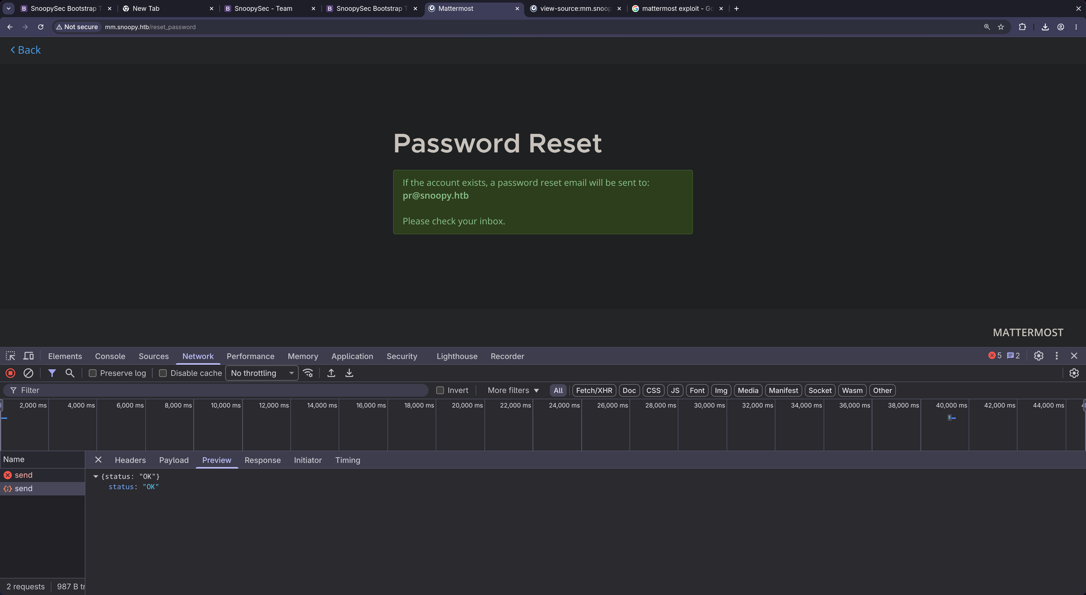Image resolution: width=1086 pixels, height=595 pixels.
Task: Open network search magnifier
Action: pyautogui.click(x=70, y=373)
